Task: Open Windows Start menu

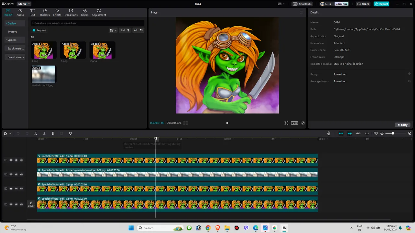Action: 131,228
